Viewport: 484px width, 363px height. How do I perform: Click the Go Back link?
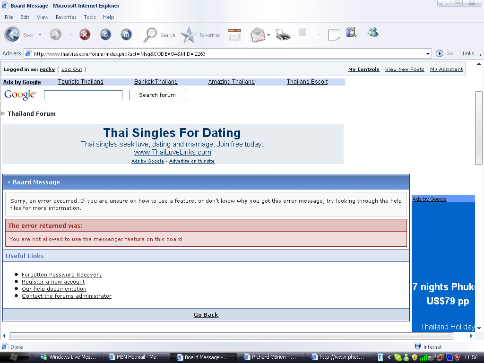(x=206, y=315)
